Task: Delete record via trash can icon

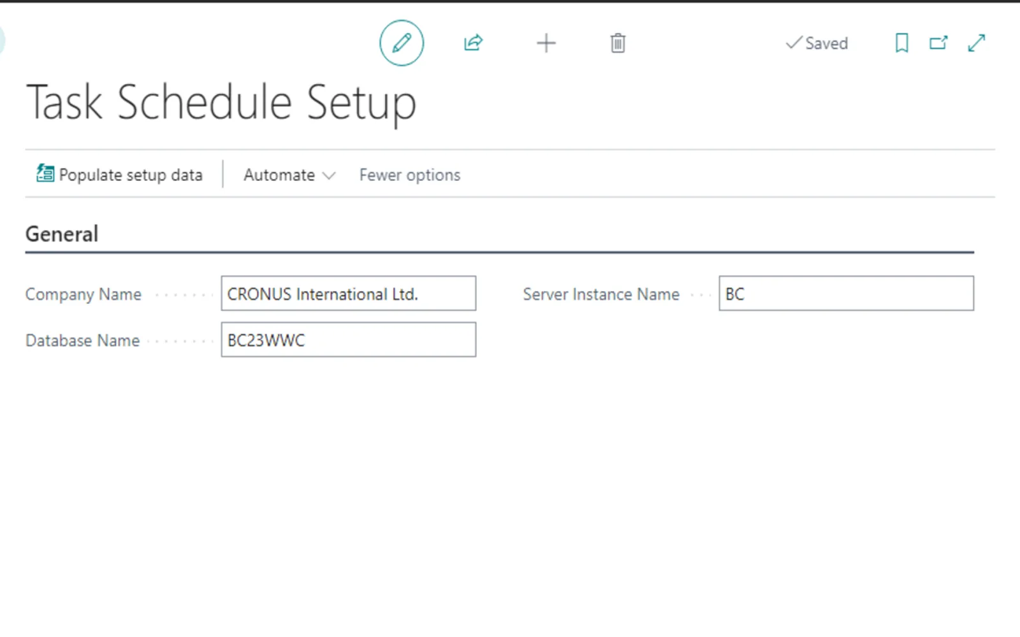Action: (x=618, y=43)
